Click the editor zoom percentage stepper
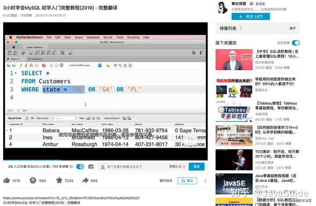 point(18,110)
